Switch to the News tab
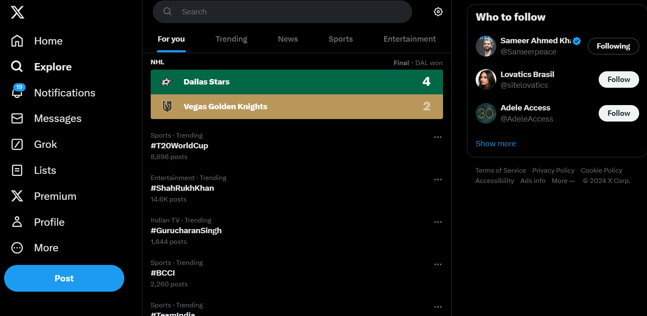The width and height of the screenshot is (647, 316). 288,39
